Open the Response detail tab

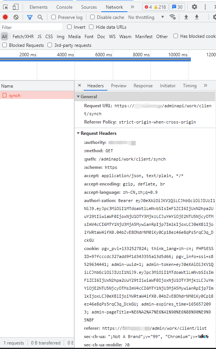143,86
